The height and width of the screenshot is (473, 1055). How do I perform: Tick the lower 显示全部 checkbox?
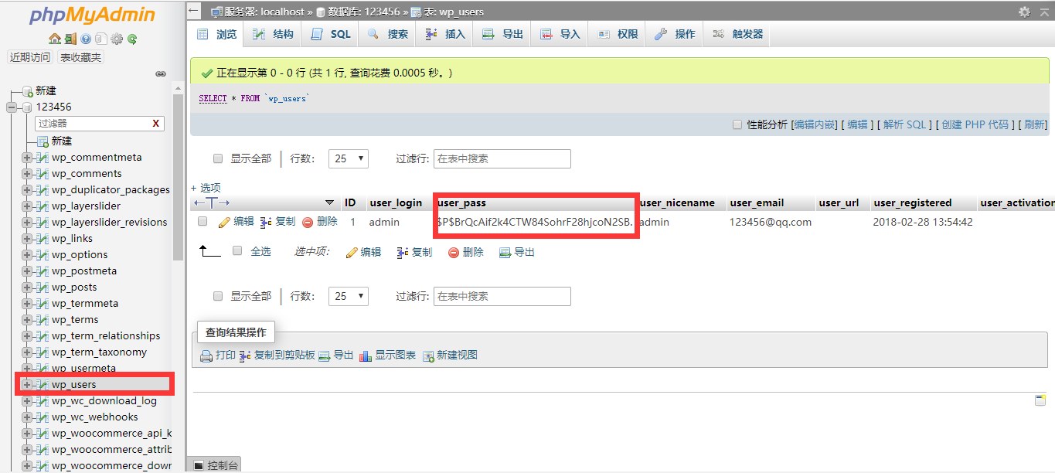pos(218,296)
